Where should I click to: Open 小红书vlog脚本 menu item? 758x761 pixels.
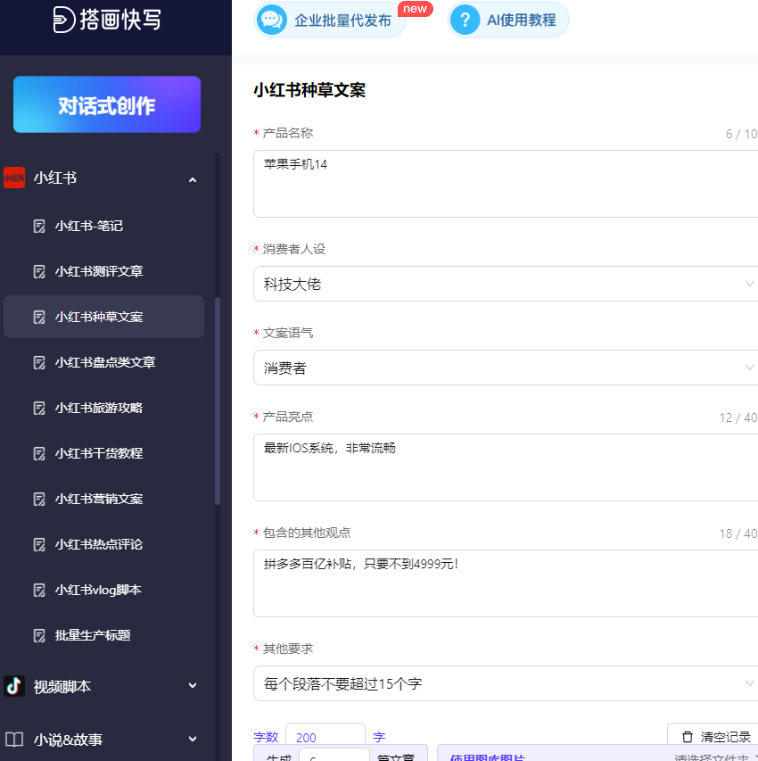point(103,591)
